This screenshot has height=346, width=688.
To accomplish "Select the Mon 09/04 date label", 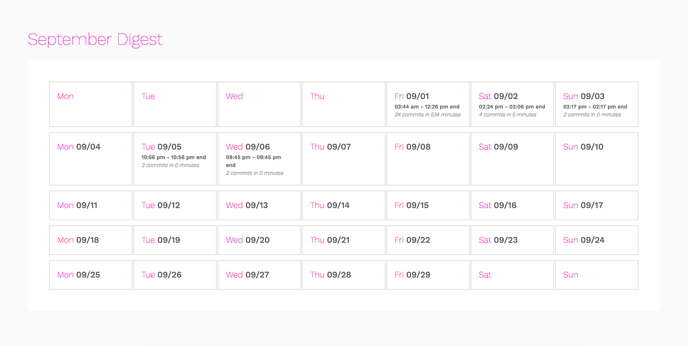I will (78, 147).
